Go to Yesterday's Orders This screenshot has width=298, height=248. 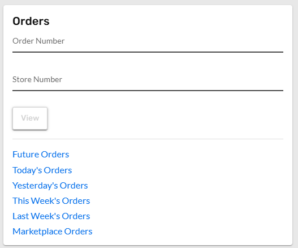[50, 186]
